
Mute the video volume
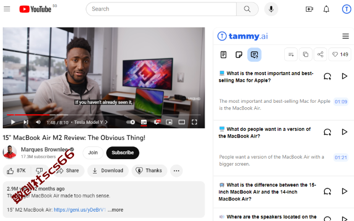pos(38,122)
